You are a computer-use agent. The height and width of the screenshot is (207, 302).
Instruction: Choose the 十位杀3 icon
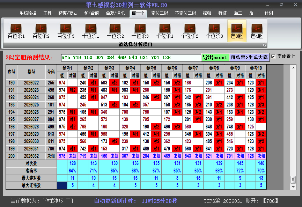(140, 31)
